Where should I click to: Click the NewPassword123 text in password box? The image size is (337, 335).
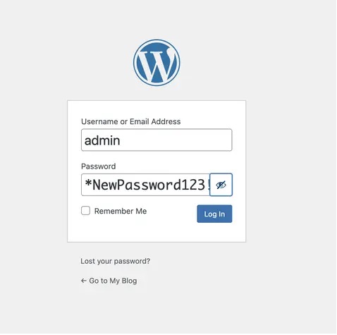click(x=149, y=185)
